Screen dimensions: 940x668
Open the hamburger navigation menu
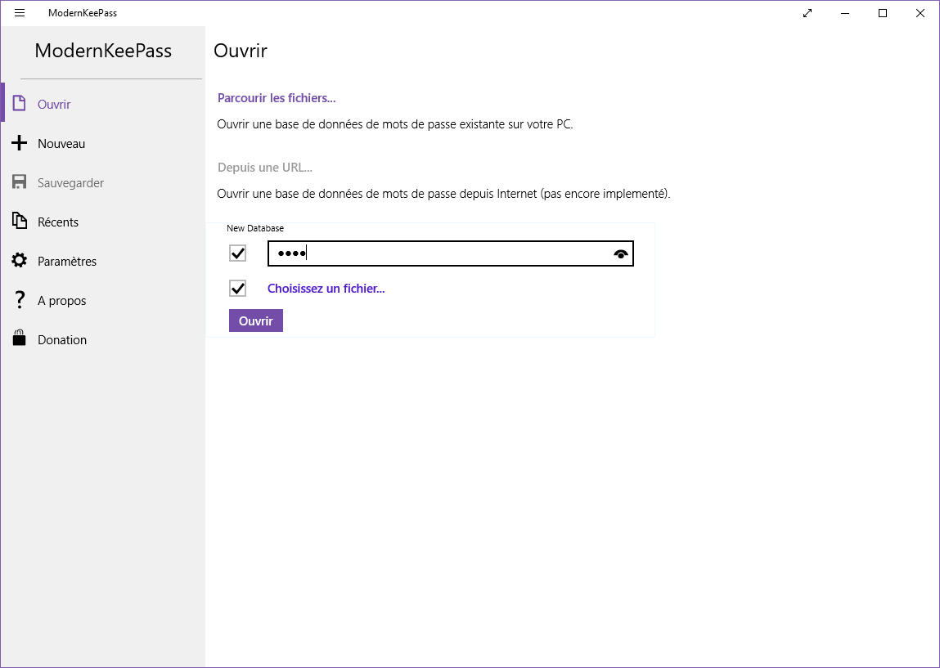20,13
